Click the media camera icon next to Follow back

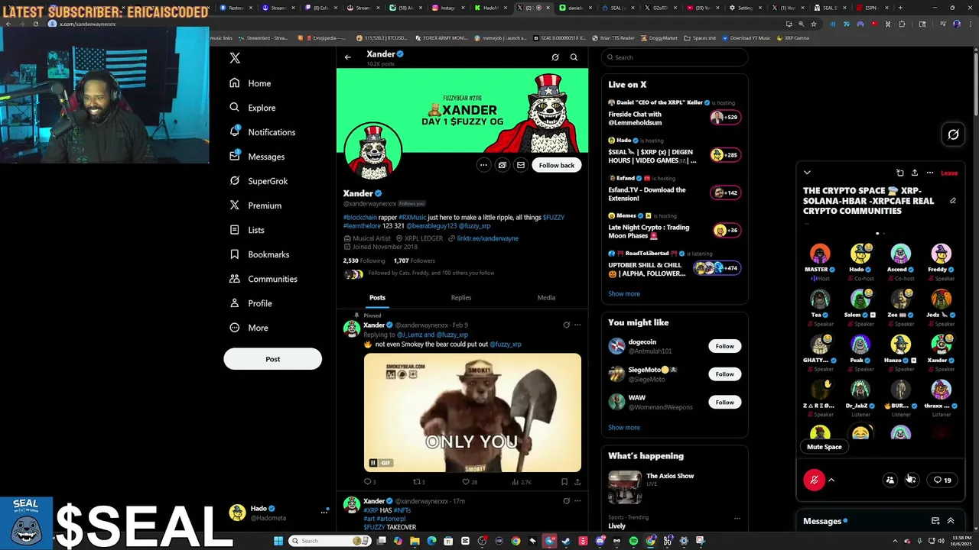coord(502,165)
